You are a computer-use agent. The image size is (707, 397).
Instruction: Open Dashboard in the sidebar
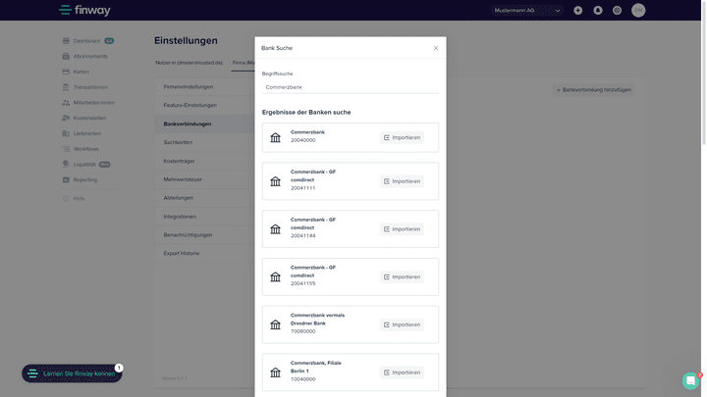(86, 41)
